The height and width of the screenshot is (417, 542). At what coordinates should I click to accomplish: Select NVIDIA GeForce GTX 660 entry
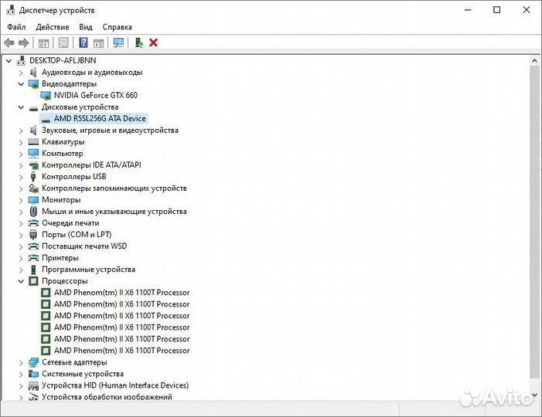tap(96, 95)
